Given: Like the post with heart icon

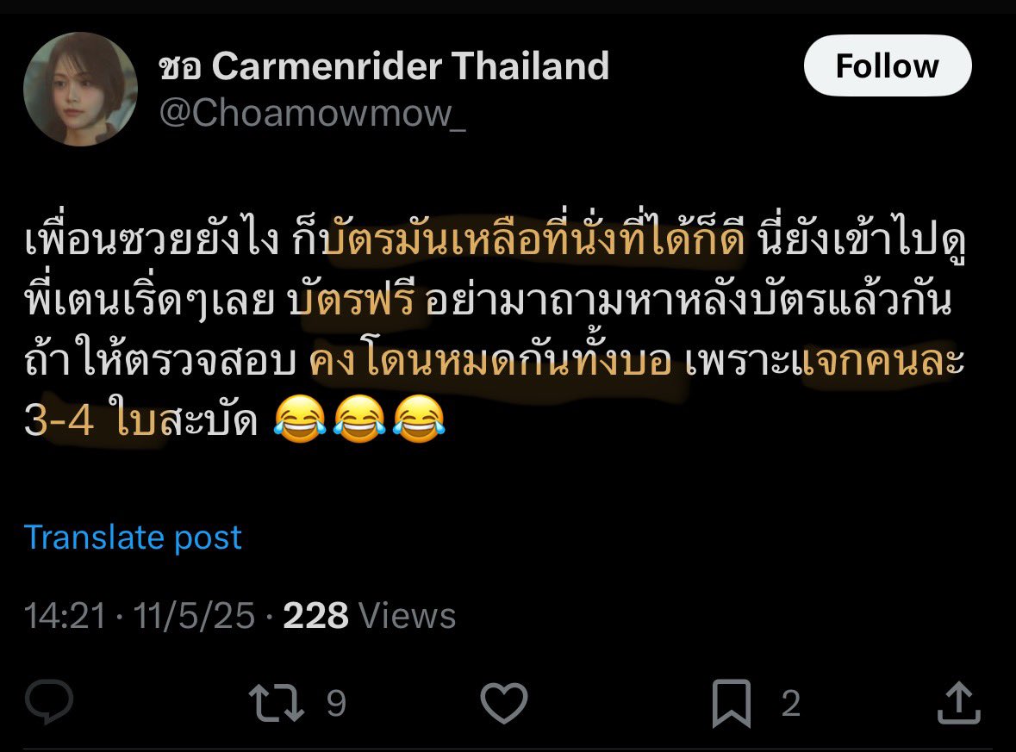Looking at the screenshot, I should tap(504, 703).
